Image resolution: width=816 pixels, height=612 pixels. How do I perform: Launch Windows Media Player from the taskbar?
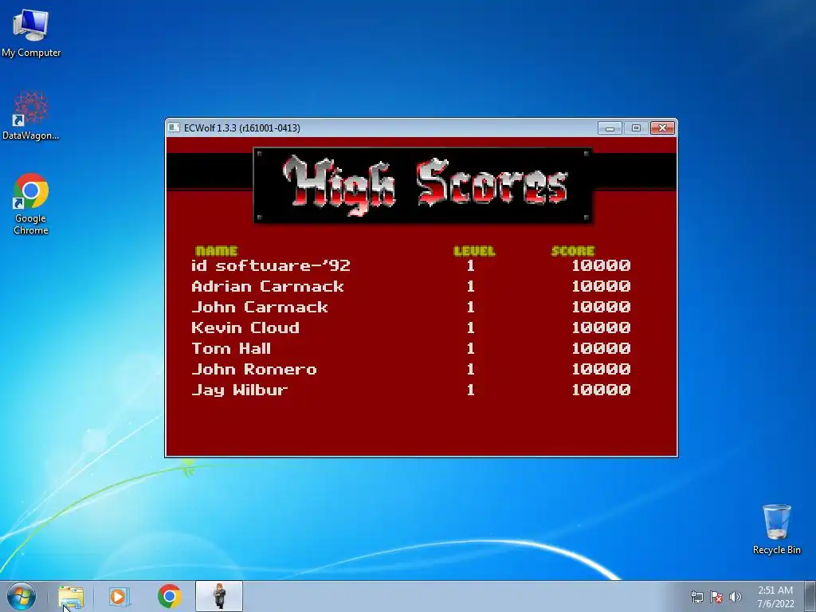point(120,596)
